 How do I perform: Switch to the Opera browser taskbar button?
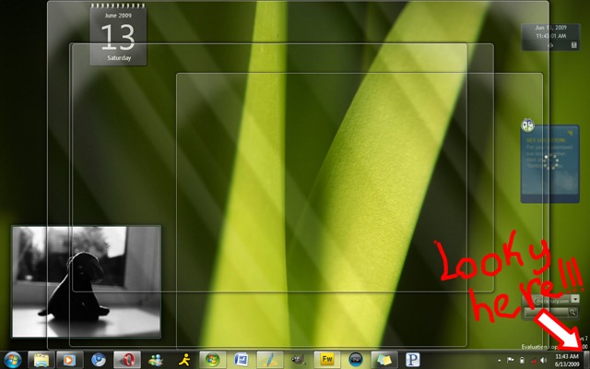click(x=127, y=360)
